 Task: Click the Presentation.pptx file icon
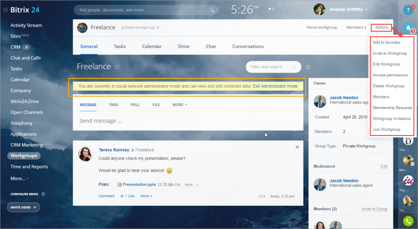tap(119, 185)
